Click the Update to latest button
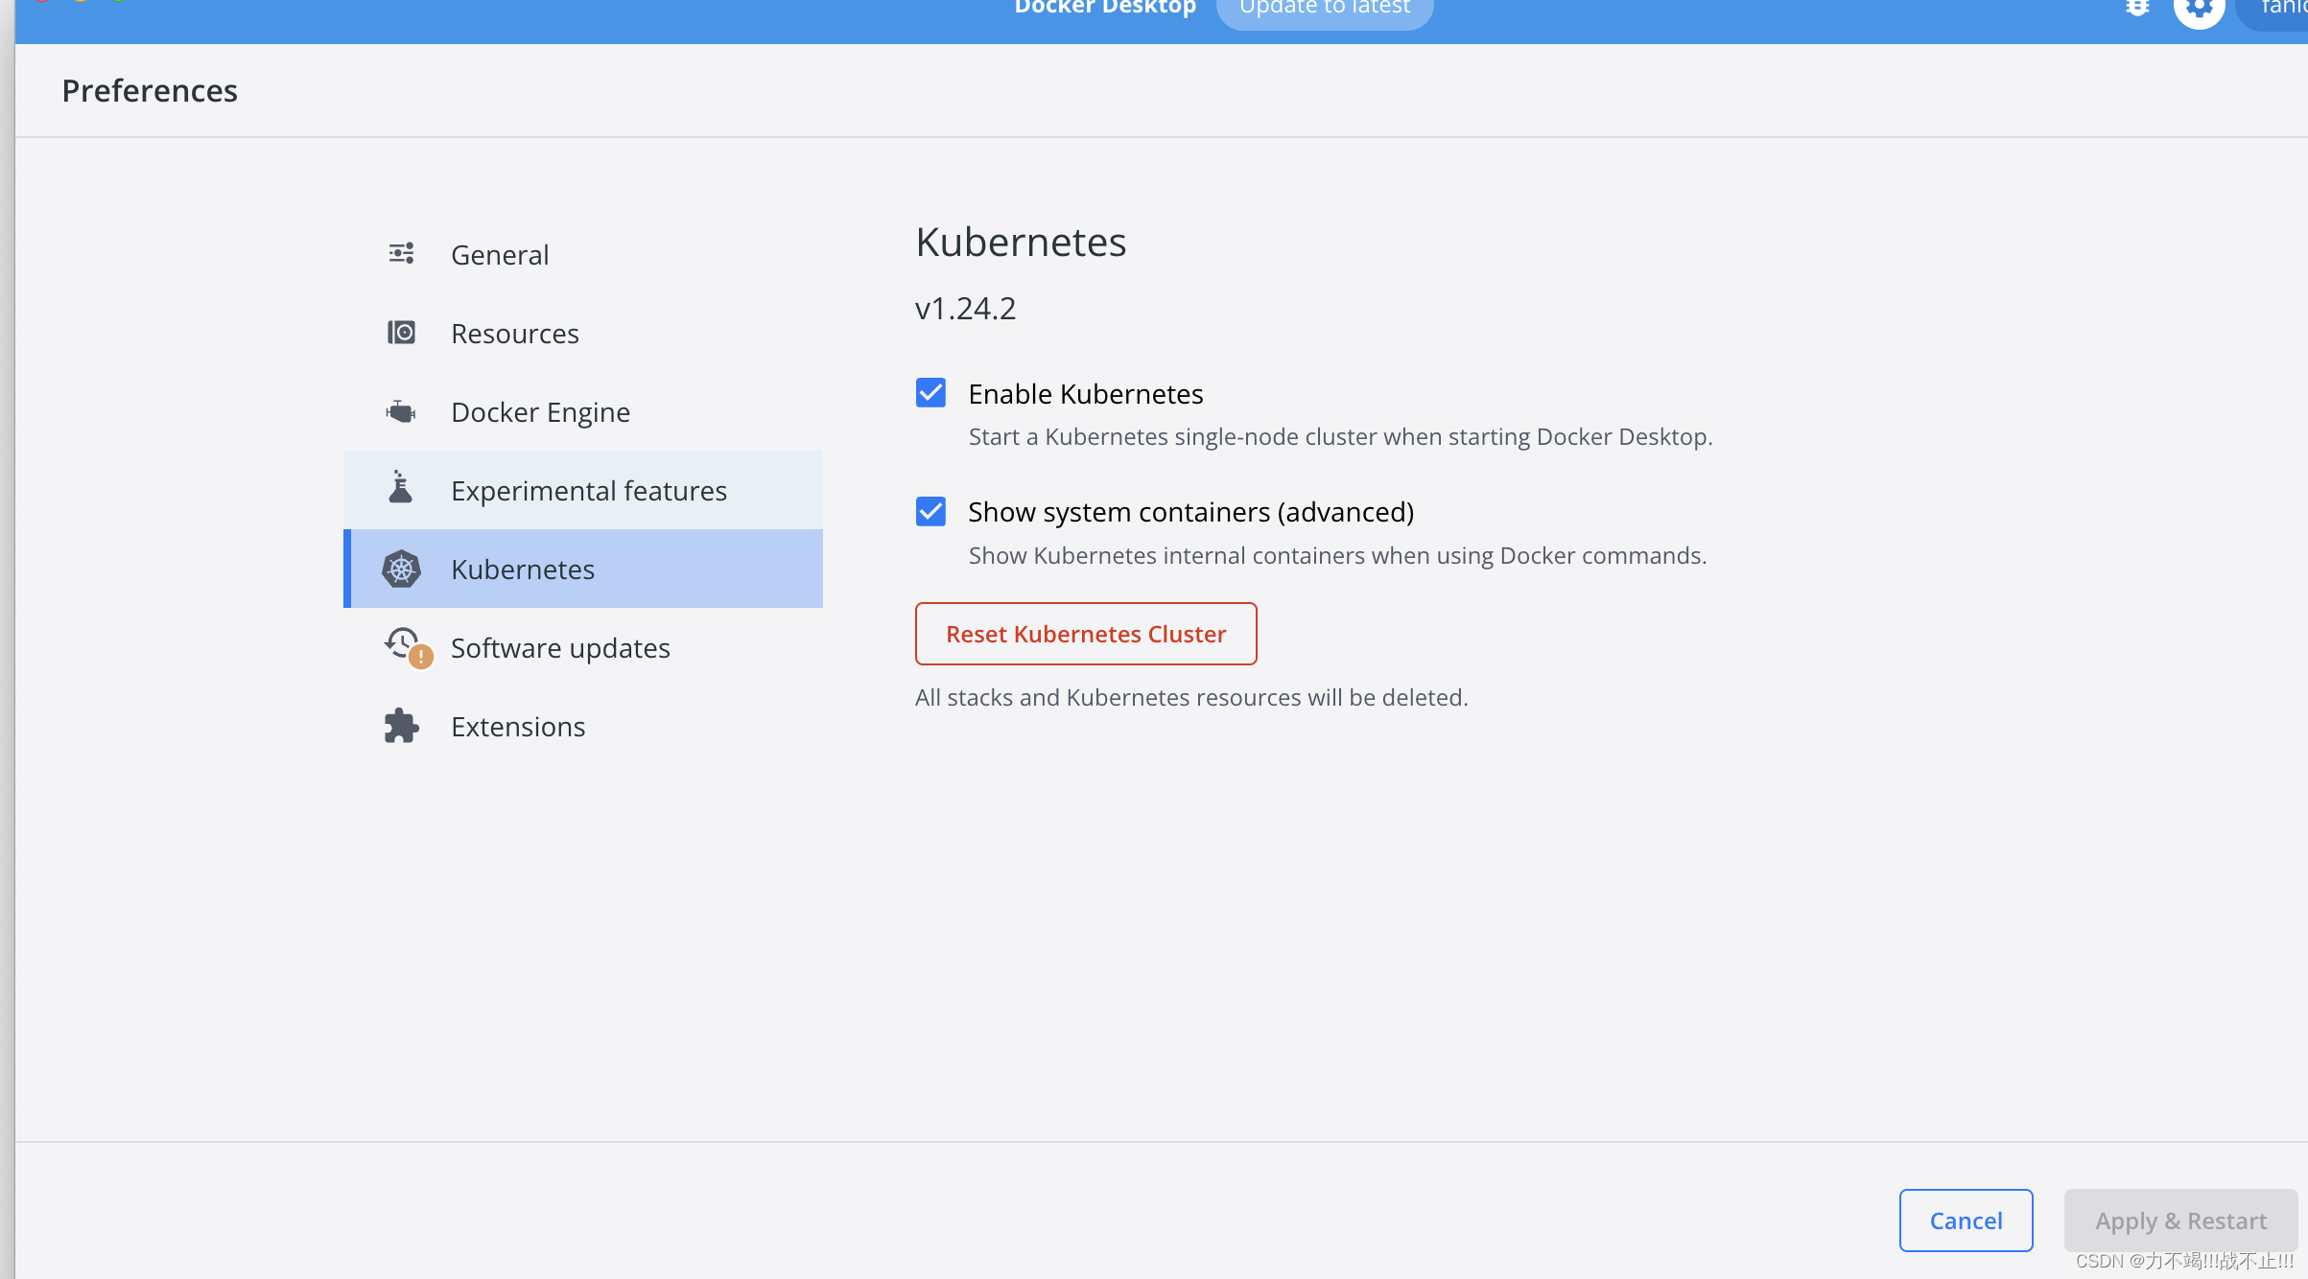The height and width of the screenshot is (1279, 2308). click(1325, 10)
